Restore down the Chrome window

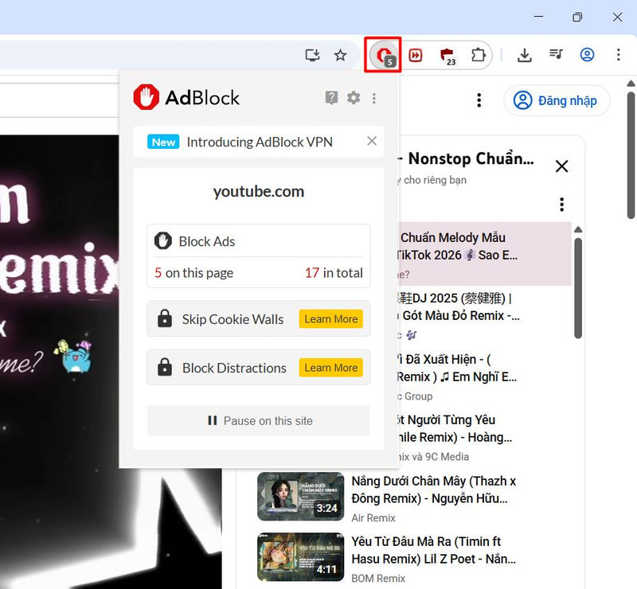pos(577,17)
